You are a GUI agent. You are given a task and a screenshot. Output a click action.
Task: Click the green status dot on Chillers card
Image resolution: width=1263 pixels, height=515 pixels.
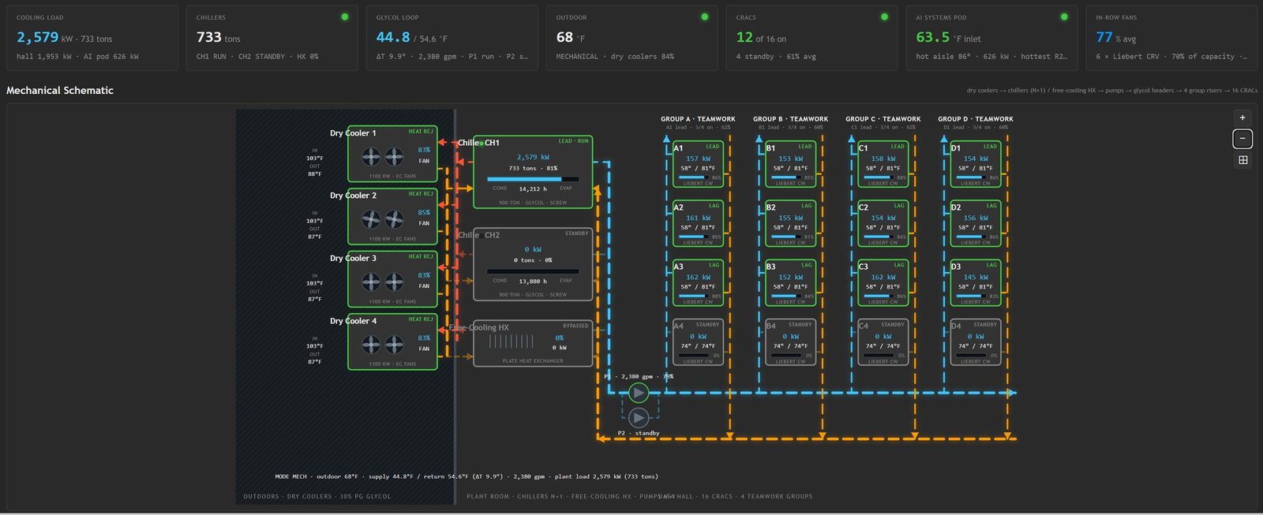(x=345, y=17)
